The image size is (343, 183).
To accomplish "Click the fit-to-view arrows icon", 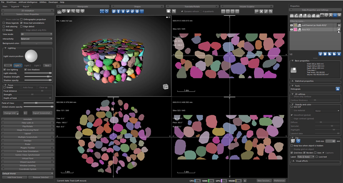I will [x=102, y=11].
